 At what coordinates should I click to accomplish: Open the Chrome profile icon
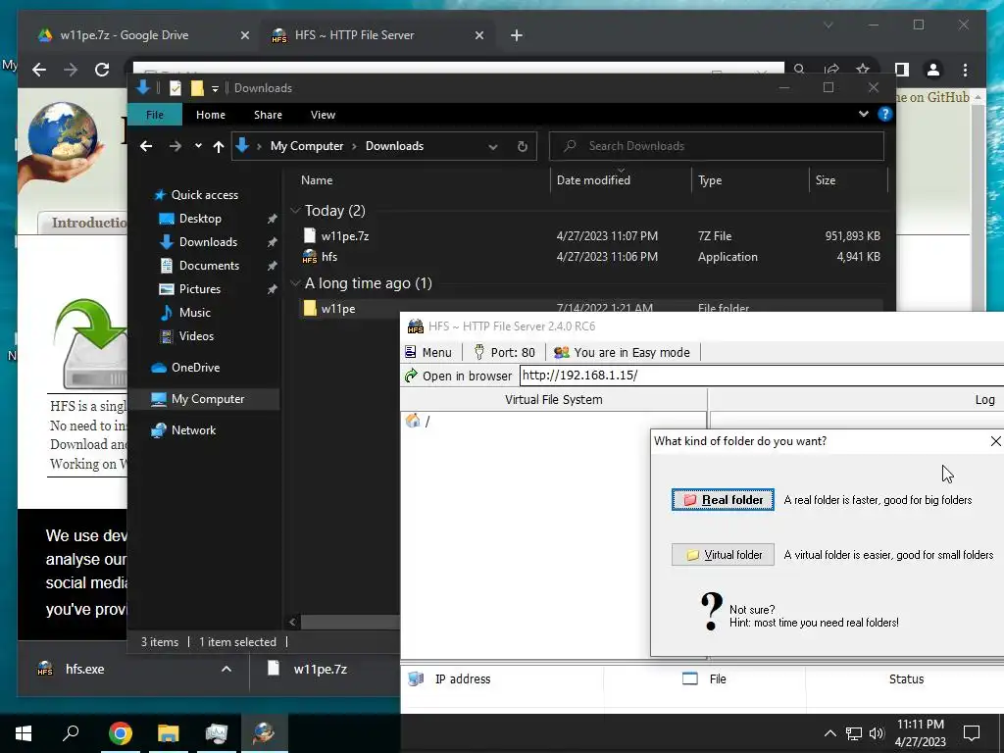coord(933,70)
